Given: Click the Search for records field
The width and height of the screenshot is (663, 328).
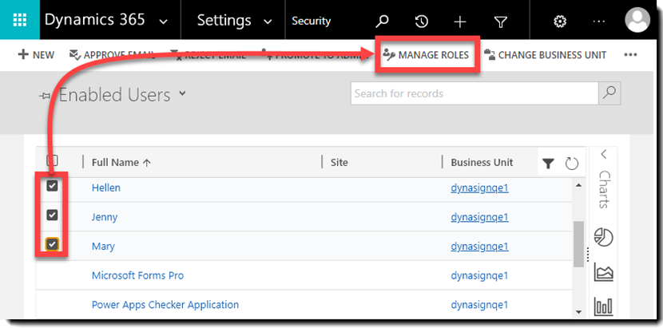Looking at the screenshot, I should click(474, 93).
